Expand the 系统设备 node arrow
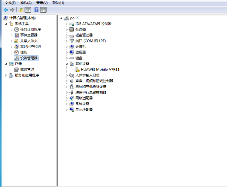 [67, 104]
